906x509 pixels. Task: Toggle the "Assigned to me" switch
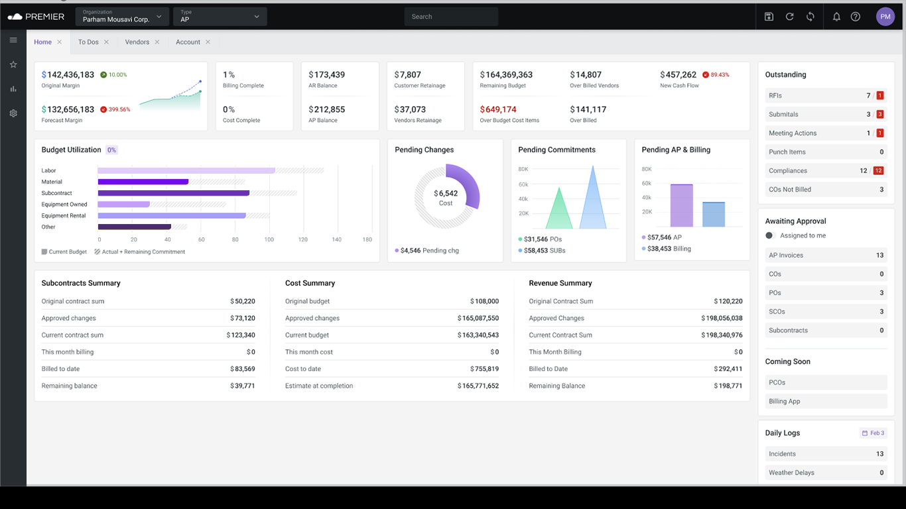(770, 235)
